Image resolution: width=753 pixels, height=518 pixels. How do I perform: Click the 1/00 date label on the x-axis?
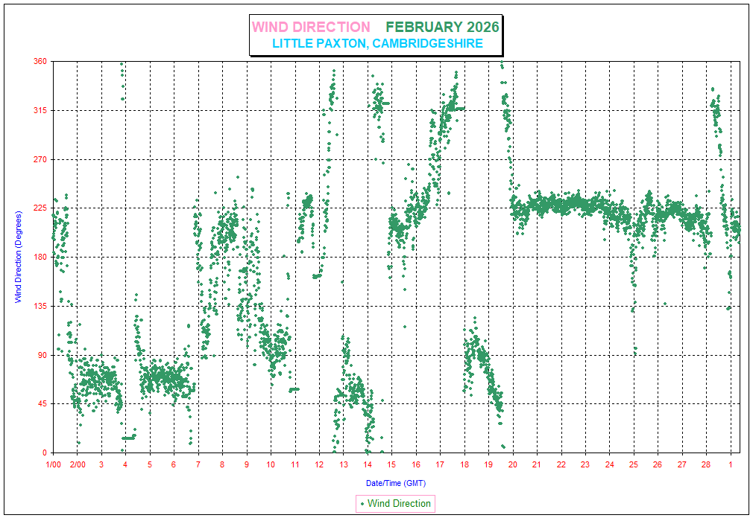click(54, 464)
